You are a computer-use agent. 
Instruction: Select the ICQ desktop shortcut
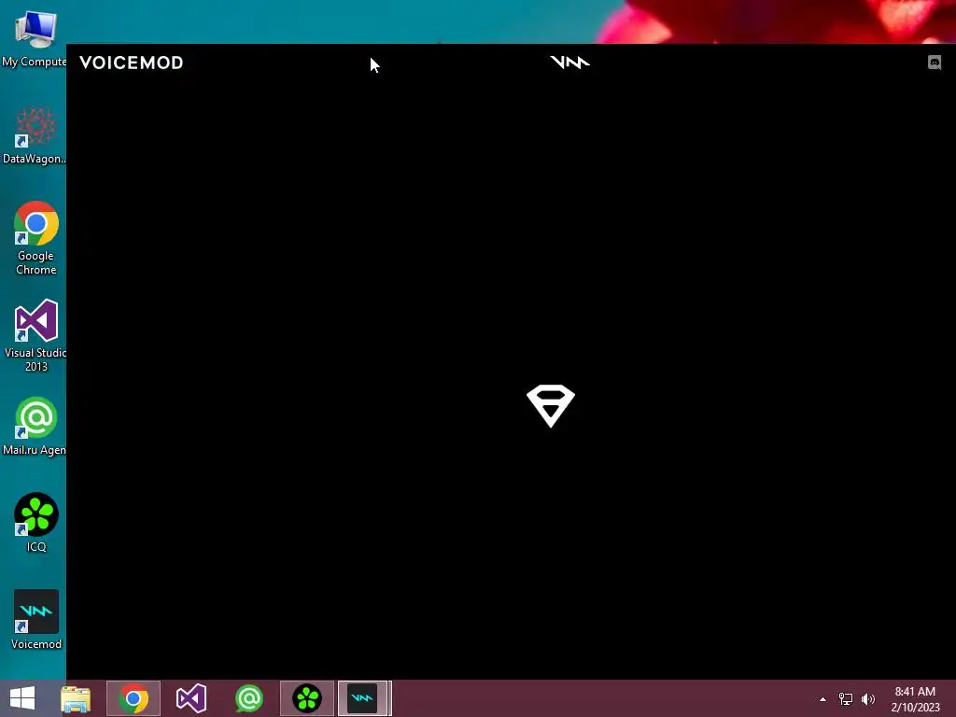[36, 523]
